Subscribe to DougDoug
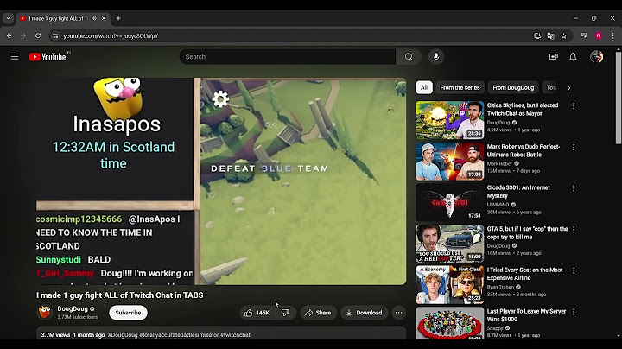Viewport: 622px width, 349px height. click(x=128, y=313)
